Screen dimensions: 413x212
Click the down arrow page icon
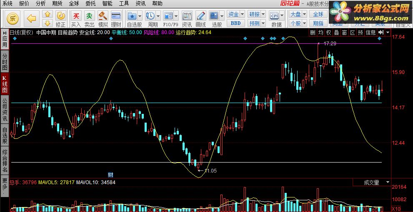click(48, 22)
